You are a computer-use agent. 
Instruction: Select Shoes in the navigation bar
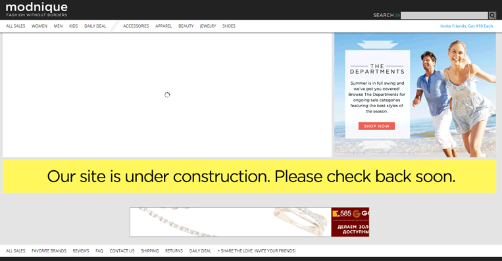pos(229,26)
